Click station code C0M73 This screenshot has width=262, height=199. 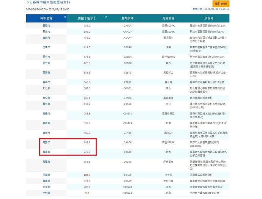(x=128, y=114)
